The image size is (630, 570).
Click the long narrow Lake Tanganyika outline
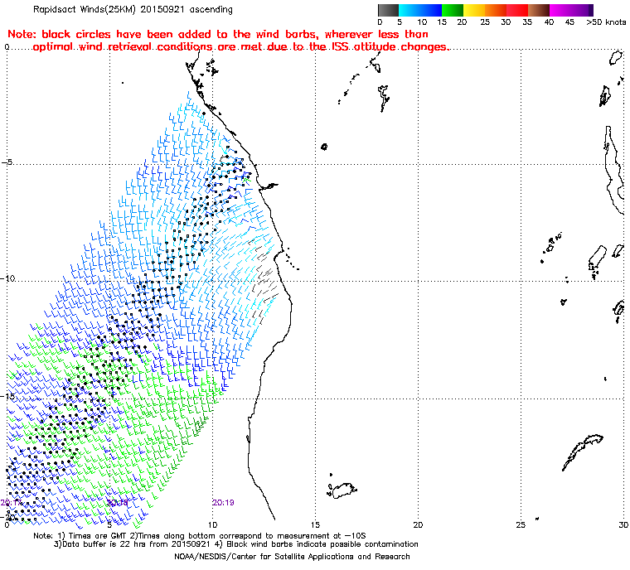pyautogui.click(x=614, y=169)
